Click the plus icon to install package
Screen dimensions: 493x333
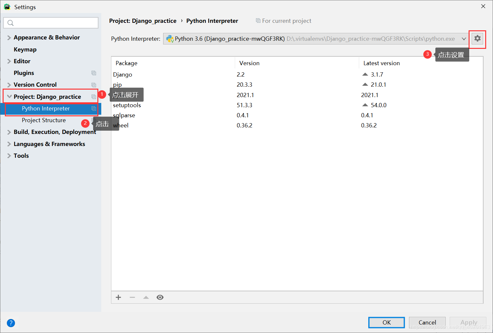119,297
